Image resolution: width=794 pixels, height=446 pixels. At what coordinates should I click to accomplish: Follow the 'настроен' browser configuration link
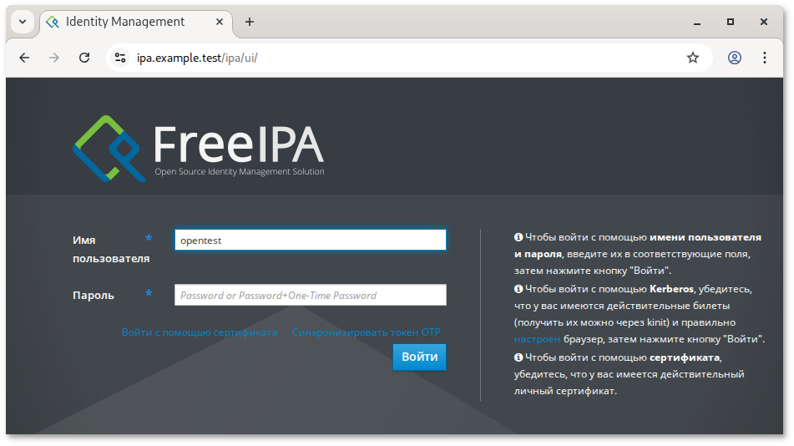538,339
